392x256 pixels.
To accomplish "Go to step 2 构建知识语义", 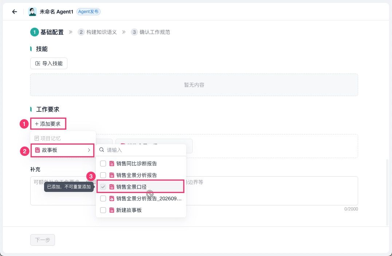I will 97,32.
